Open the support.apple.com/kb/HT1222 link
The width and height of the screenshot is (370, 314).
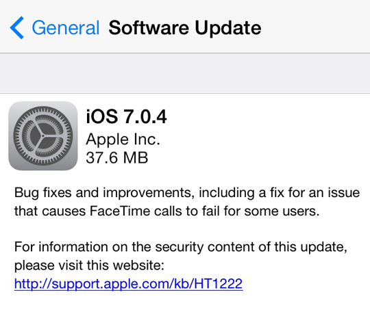129,283
